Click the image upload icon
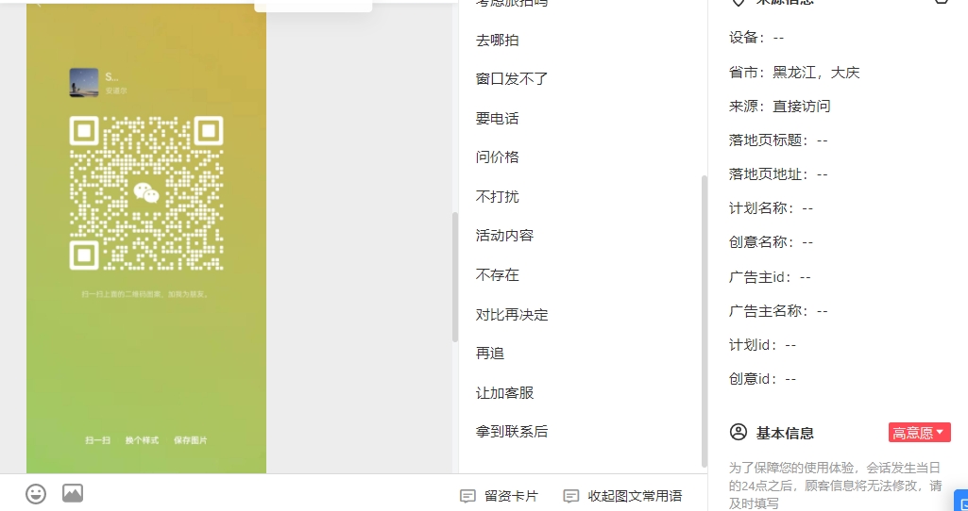968x511 pixels. tap(72, 493)
